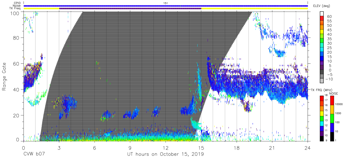Click the x-axis tick label '6'

[95, 148]
